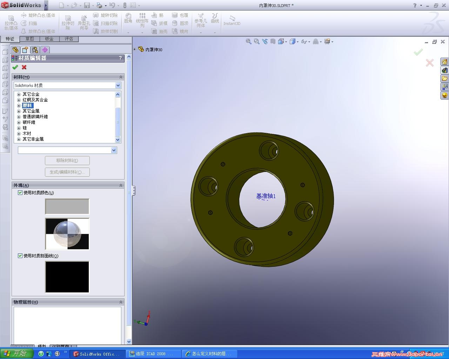
Task: Open the SolidWorks logo menu arrow
Action: [x=46, y=5]
